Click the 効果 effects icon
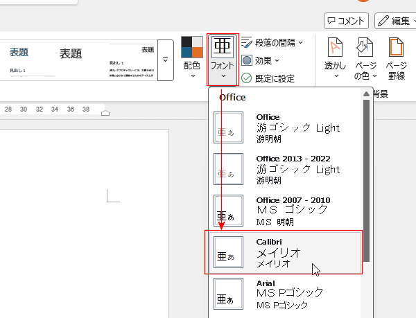This screenshot has height=318, width=416. (247, 60)
